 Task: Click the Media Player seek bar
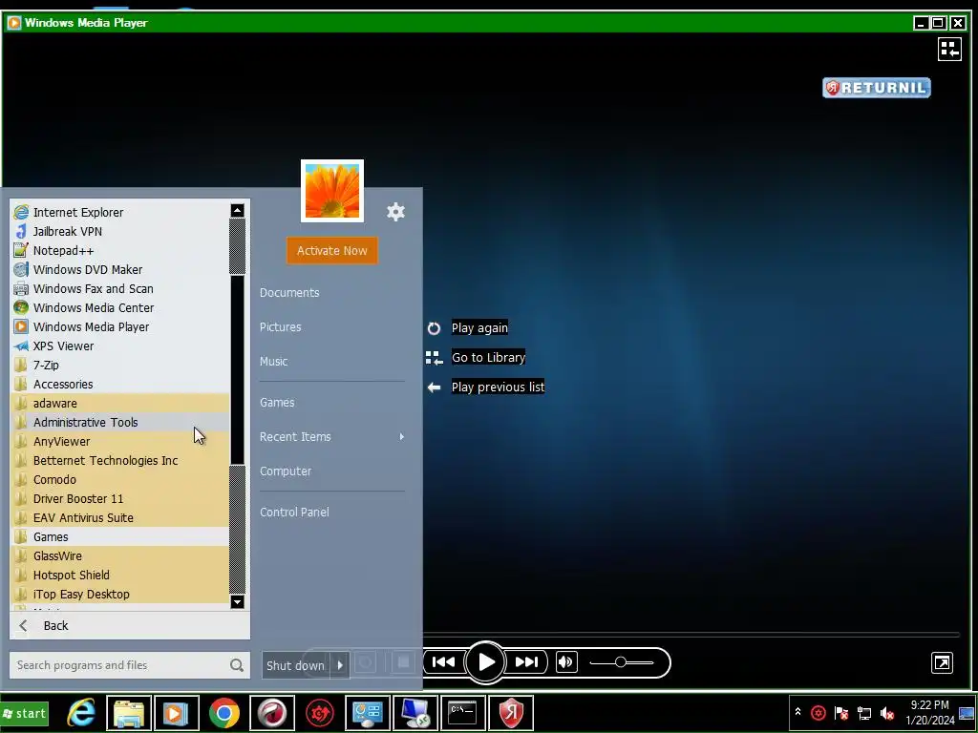pyautogui.click(x=691, y=635)
